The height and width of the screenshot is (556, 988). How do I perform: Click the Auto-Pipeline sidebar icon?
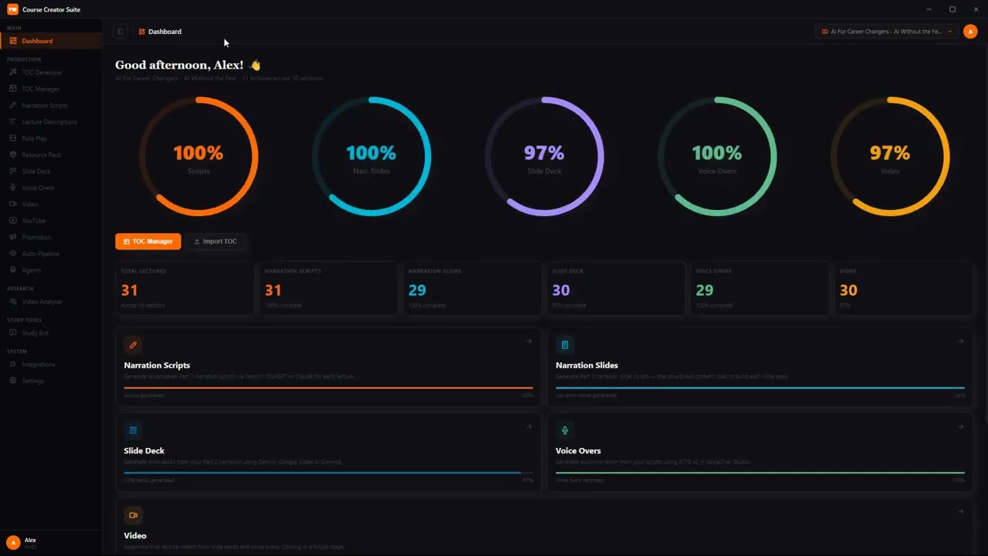13,253
